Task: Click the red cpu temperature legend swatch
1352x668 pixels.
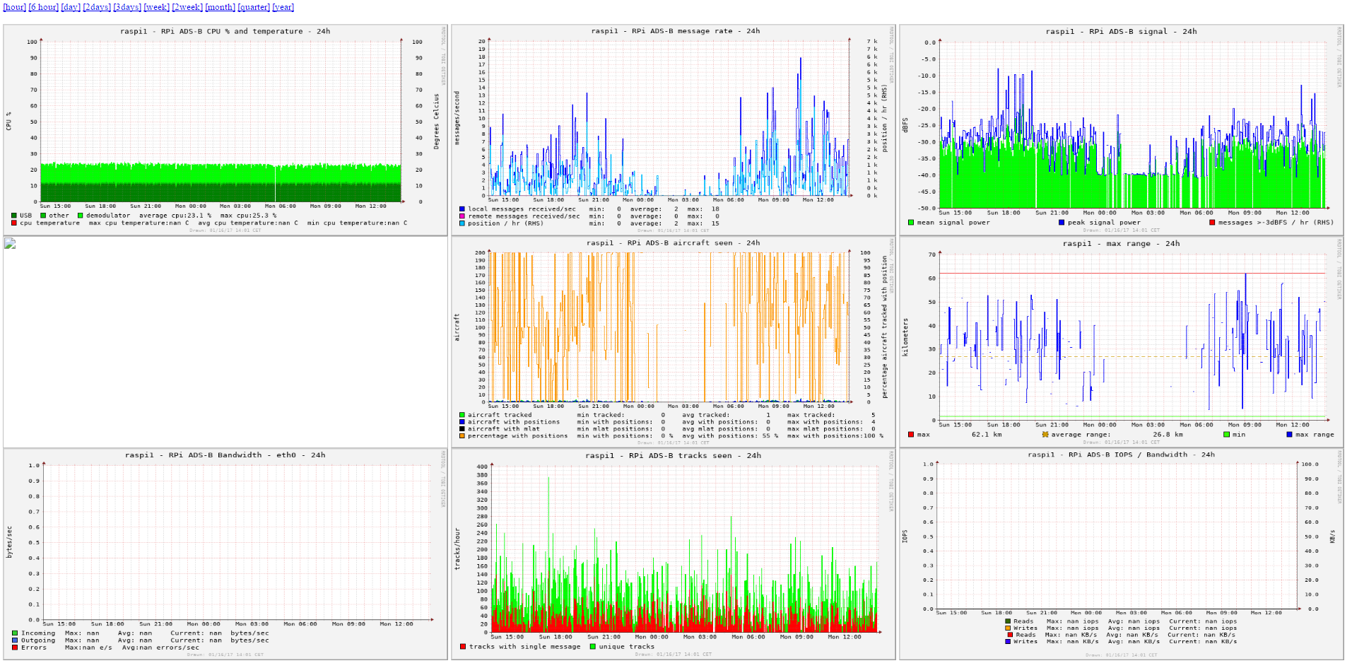Action: point(14,223)
